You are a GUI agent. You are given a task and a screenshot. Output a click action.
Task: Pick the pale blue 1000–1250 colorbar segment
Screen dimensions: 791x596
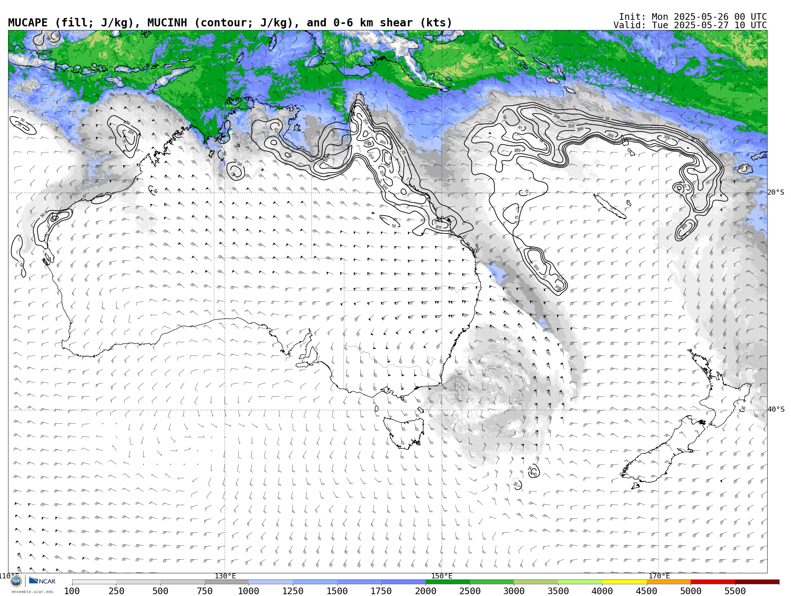point(271,582)
